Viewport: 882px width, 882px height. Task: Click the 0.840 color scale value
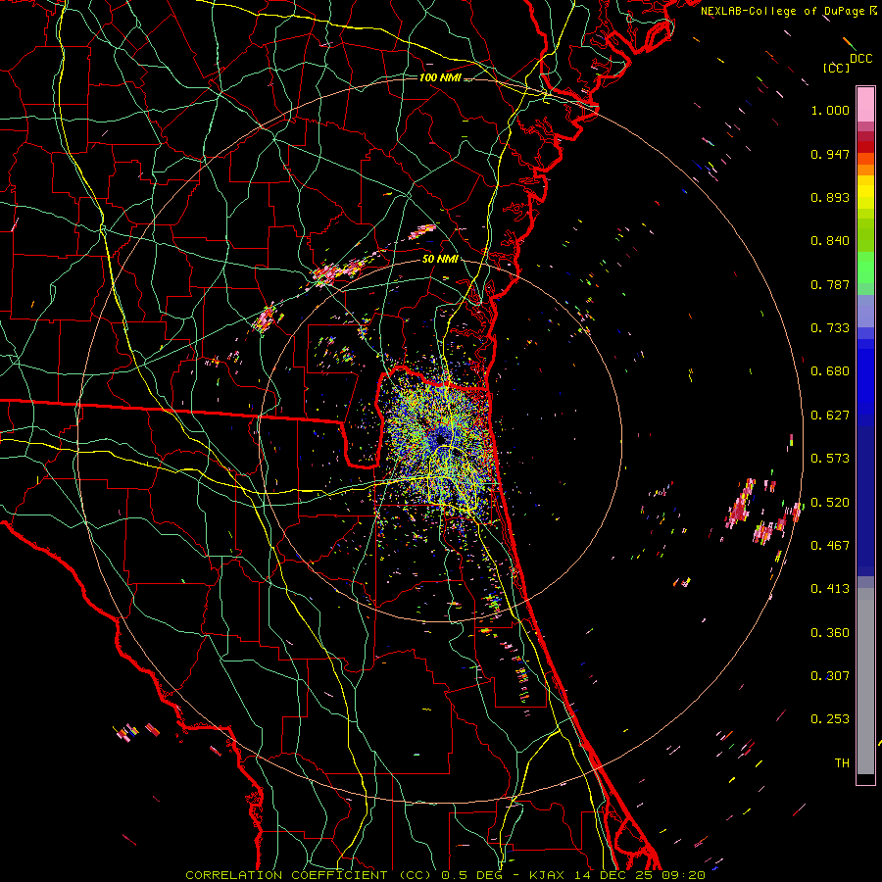click(x=830, y=241)
